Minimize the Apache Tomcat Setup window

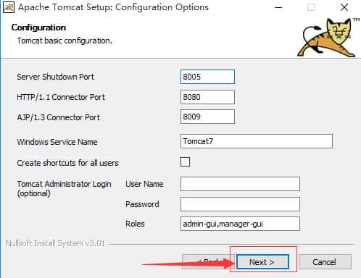click(278, 7)
